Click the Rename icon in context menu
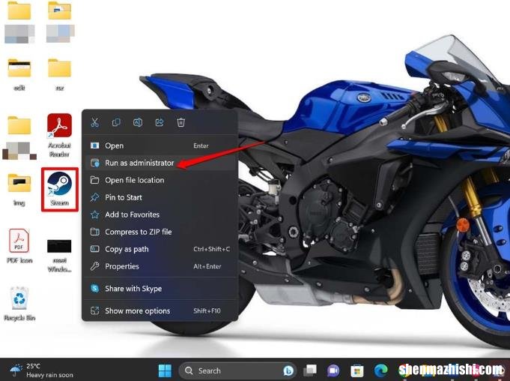The width and height of the screenshot is (510, 381). [138, 122]
